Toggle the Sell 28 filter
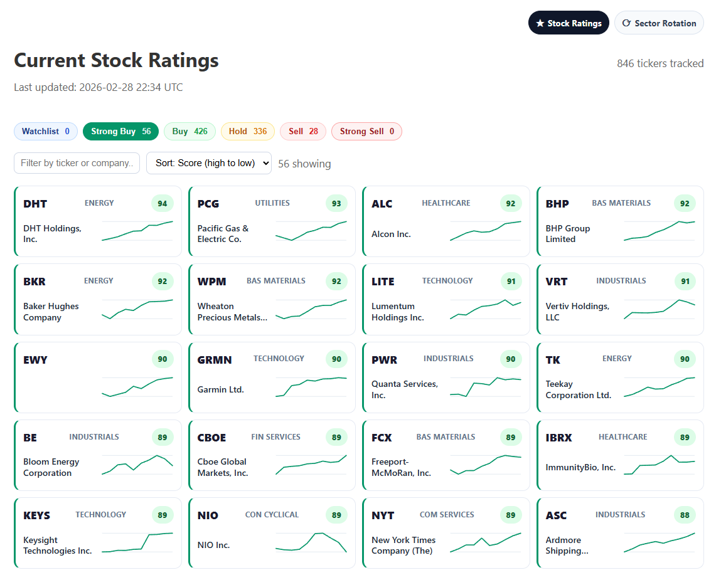Viewport: 721px width, 575px height. [302, 131]
